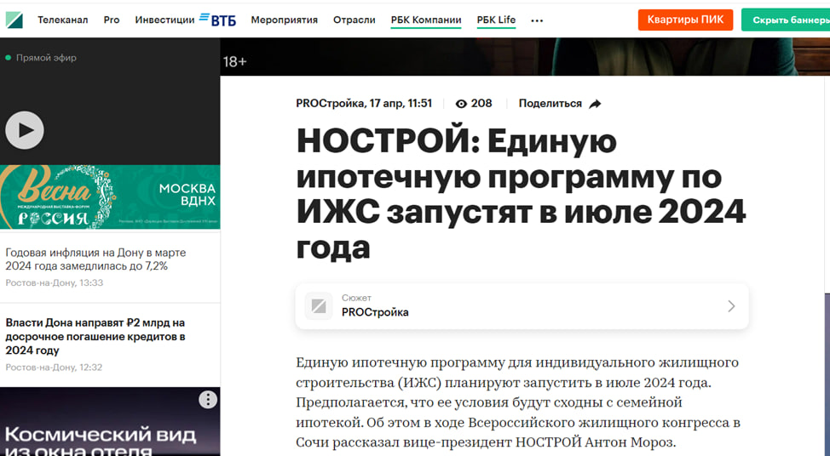The width and height of the screenshot is (830, 456).
Task: Open the Телеканал menu item
Action: click(x=62, y=20)
